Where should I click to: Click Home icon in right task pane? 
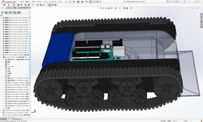[201, 14]
